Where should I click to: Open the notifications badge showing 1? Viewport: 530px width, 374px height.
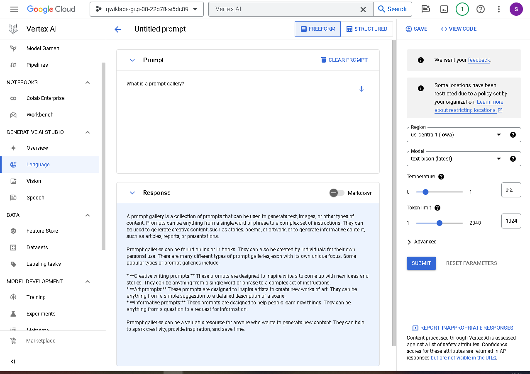462,9
